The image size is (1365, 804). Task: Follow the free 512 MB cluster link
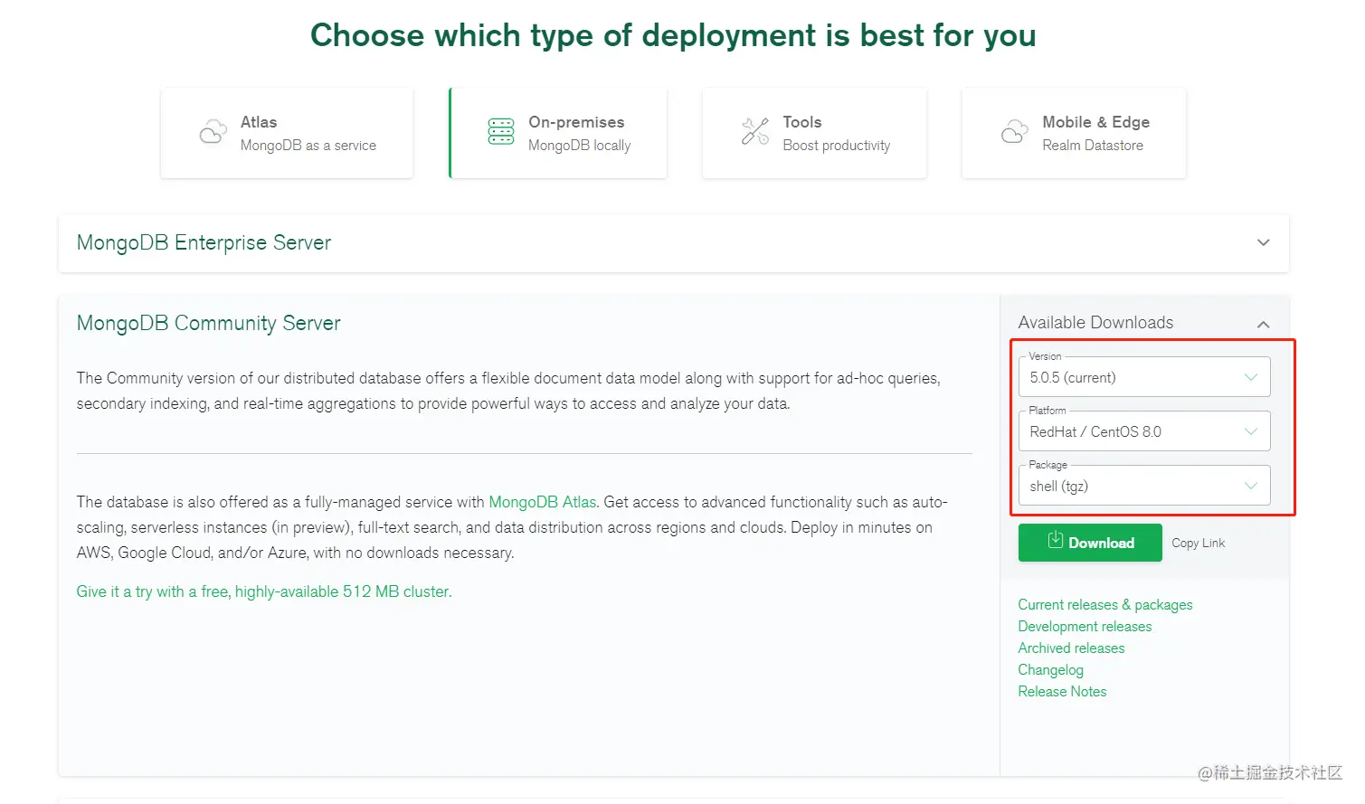coord(264,591)
